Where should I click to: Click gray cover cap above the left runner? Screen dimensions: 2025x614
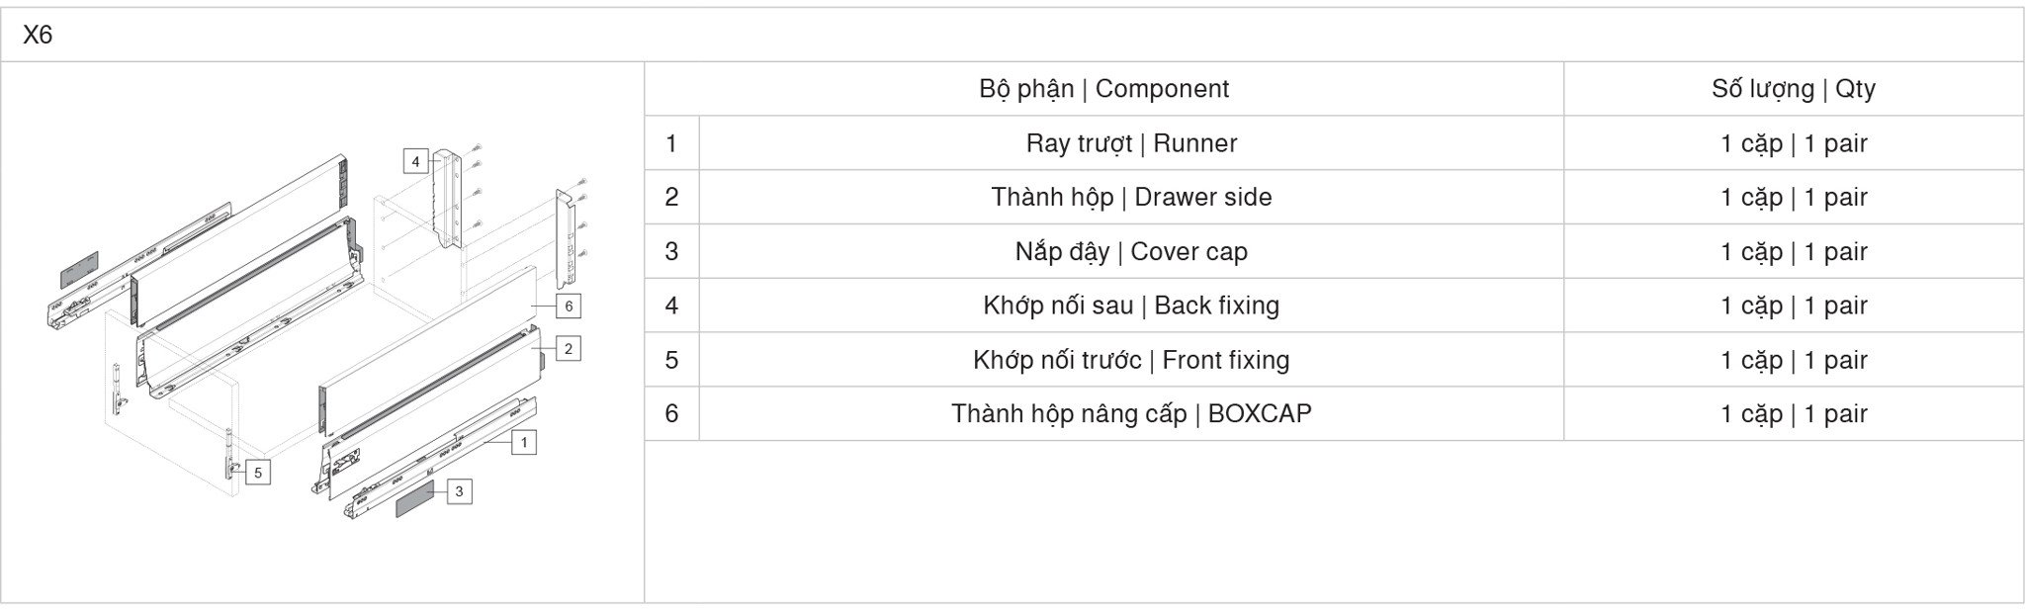[x=80, y=264]
